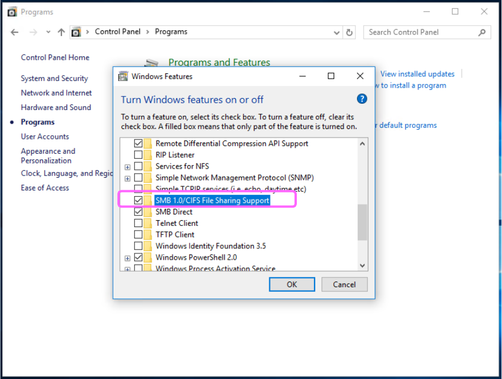Check the RIP Listener box
Screen dimensions: 502x379
tap(138, 155)
